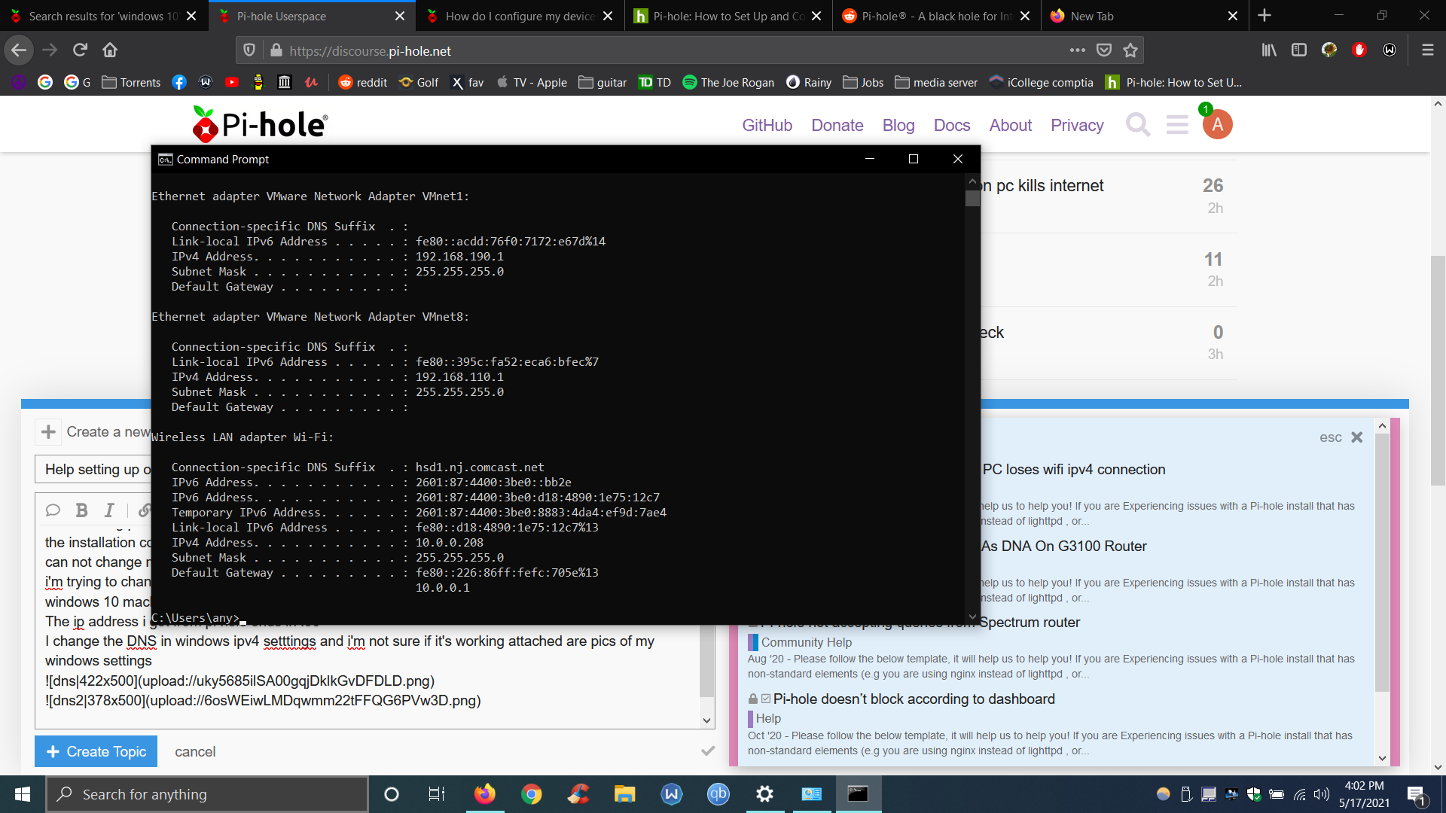Open the user avatar notifications menu

pyautogui.click(x=1217, y=125)
